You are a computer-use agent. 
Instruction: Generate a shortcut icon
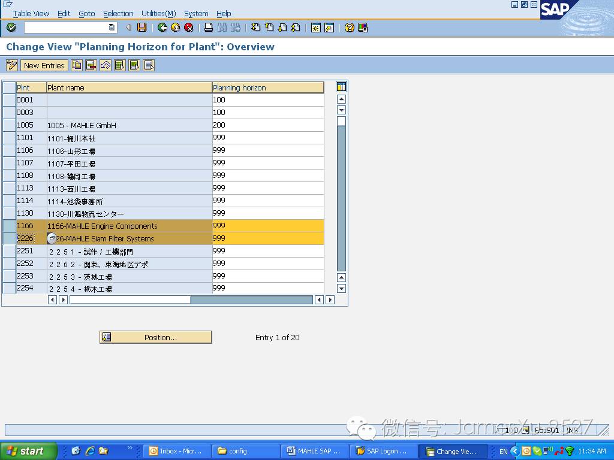tap(329, 28)
